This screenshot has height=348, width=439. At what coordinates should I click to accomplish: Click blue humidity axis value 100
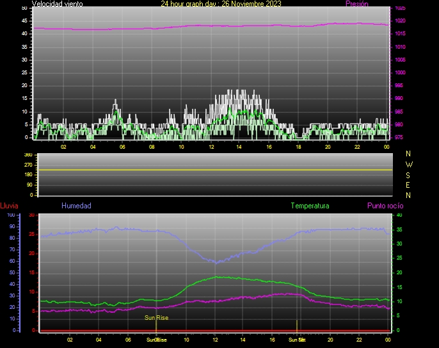[12, 215]
